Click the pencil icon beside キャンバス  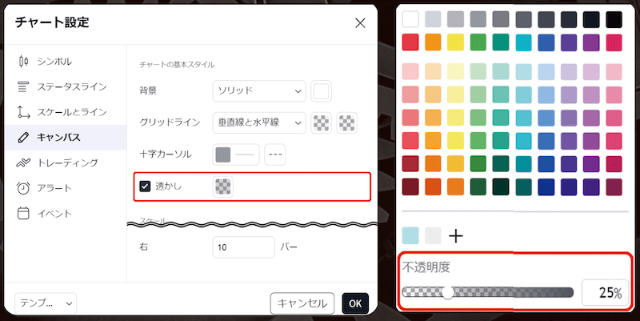(23, 138)
